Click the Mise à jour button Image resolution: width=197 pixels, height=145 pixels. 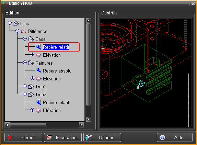[x=63, y=137]
